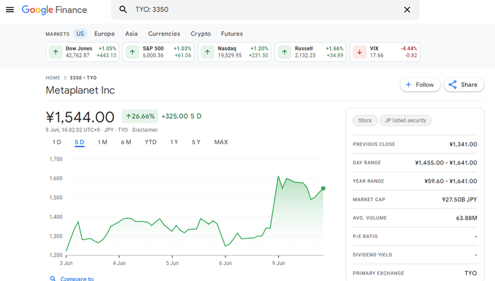Click the Compare to search icon
The width and height of the screenshot is (495, 281).
53,278
